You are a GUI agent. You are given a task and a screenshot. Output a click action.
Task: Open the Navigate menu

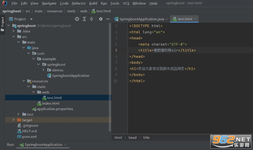(49, 3)
